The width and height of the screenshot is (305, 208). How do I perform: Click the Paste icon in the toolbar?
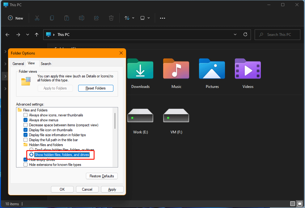tap(66, 18)
